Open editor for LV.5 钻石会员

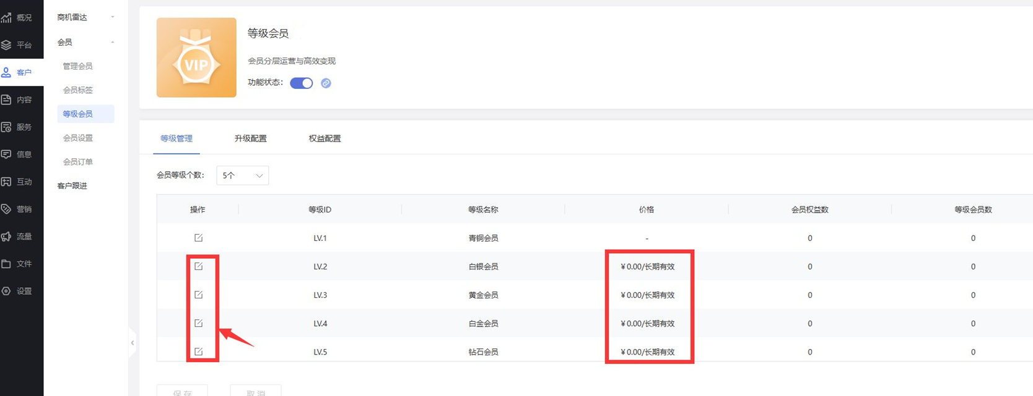coord(198,352)
